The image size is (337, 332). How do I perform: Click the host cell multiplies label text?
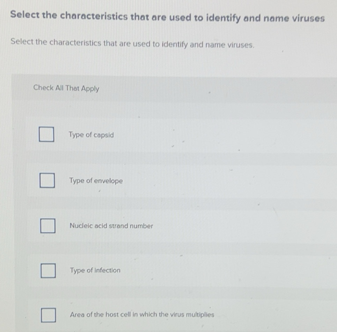(142, 314)
